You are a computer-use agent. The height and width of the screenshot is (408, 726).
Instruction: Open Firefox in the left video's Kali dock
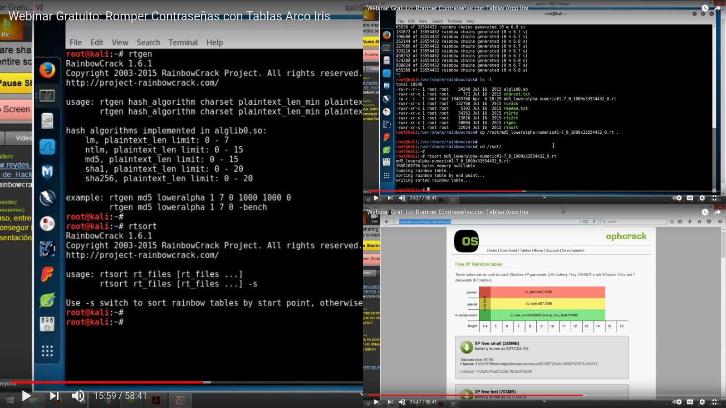[47, 70]
